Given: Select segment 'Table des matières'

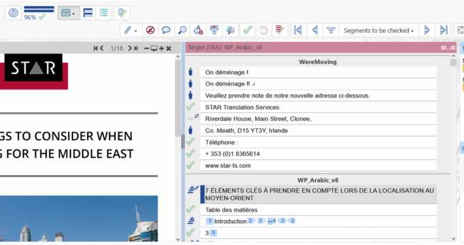Looking at the screenshot, I should pos(318,210).
